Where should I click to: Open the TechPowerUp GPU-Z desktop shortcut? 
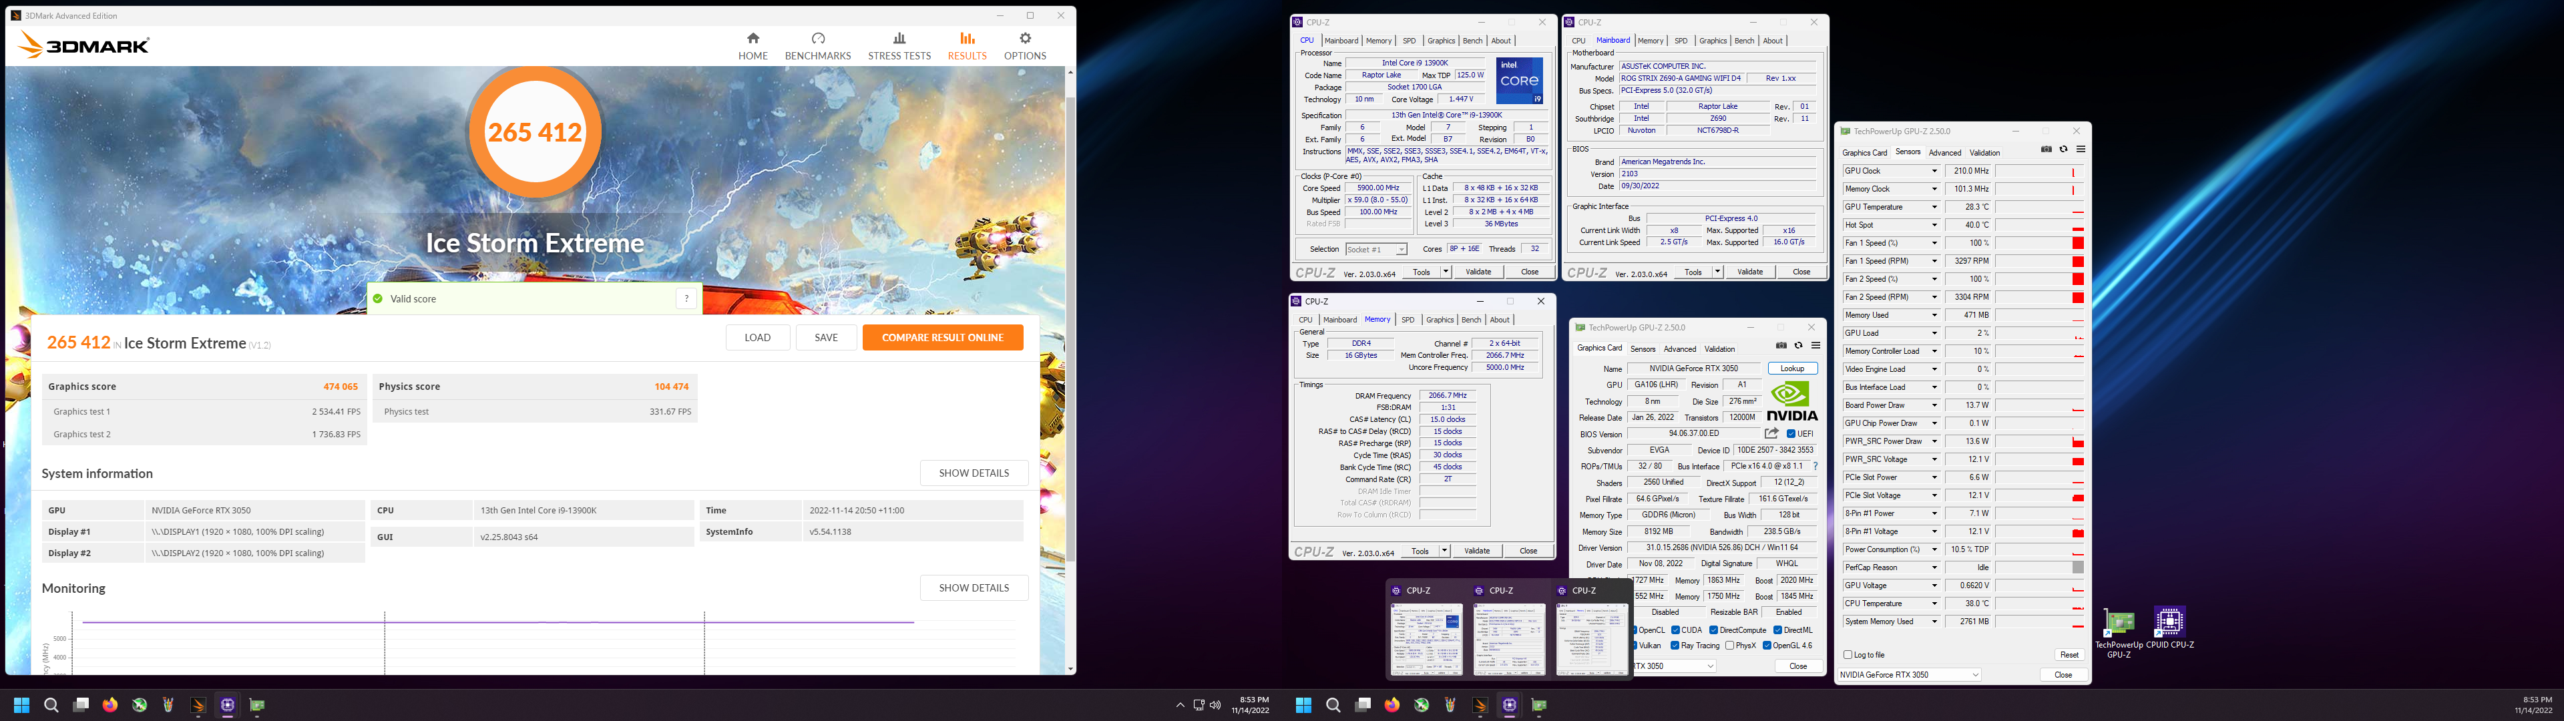tap(2119, 632)
